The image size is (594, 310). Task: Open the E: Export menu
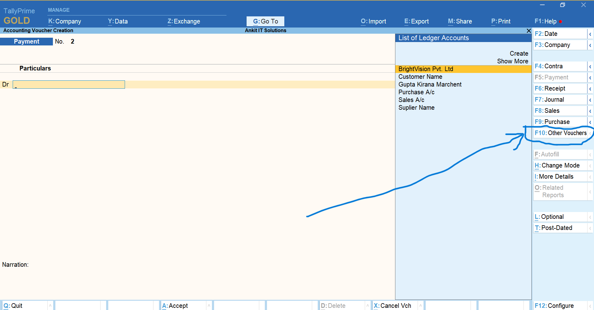click(x=416, y=21)
